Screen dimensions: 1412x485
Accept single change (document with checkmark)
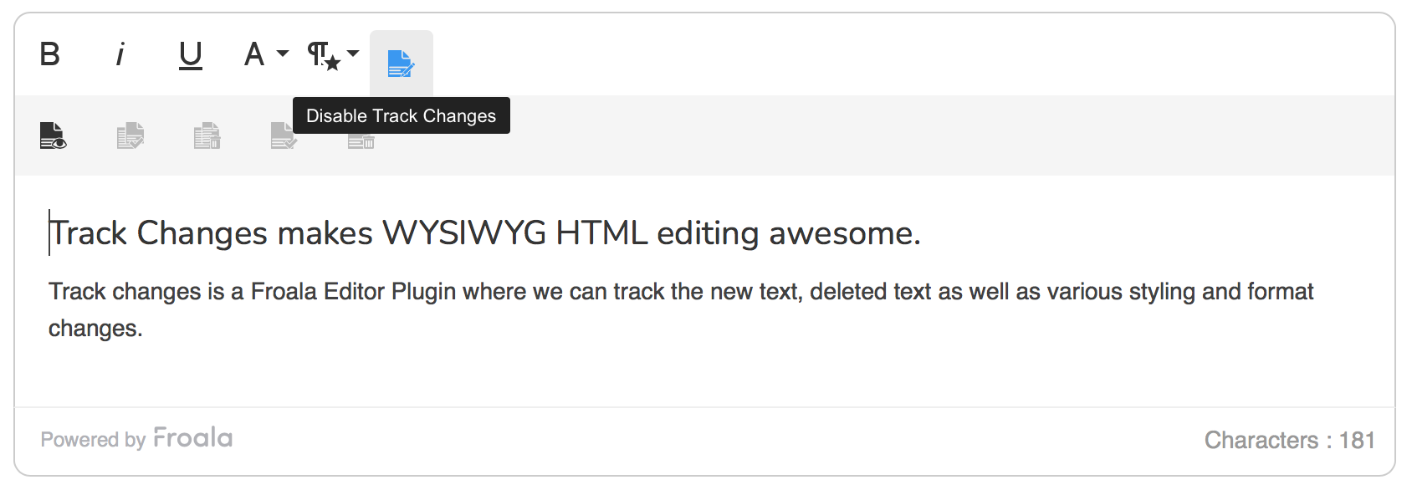283,136
